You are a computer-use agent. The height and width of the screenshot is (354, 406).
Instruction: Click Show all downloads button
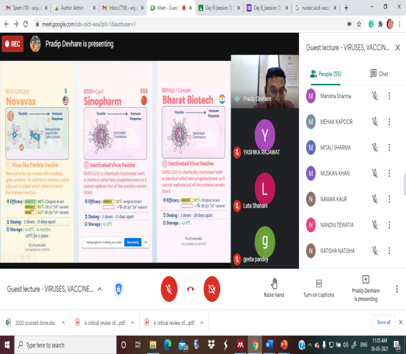pos(384,322)
